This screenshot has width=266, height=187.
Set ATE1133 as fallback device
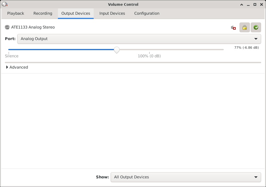click(x=256, y=27)
